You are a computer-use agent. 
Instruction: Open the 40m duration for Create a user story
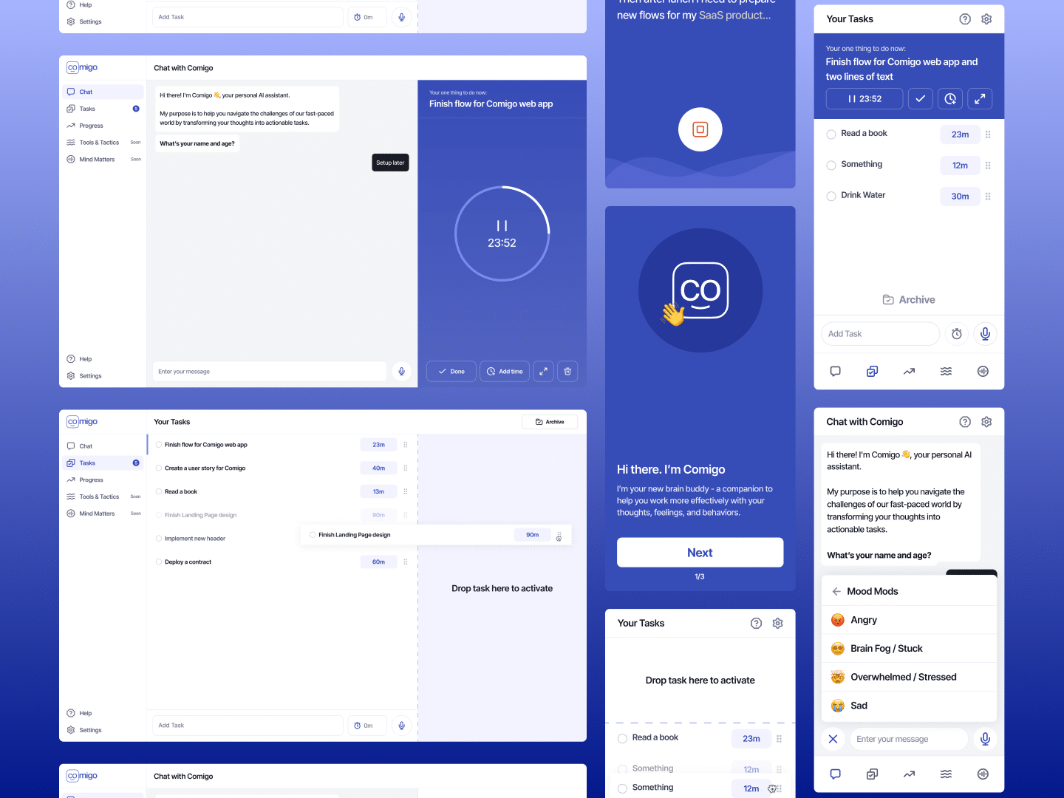[x=378, y=468]
